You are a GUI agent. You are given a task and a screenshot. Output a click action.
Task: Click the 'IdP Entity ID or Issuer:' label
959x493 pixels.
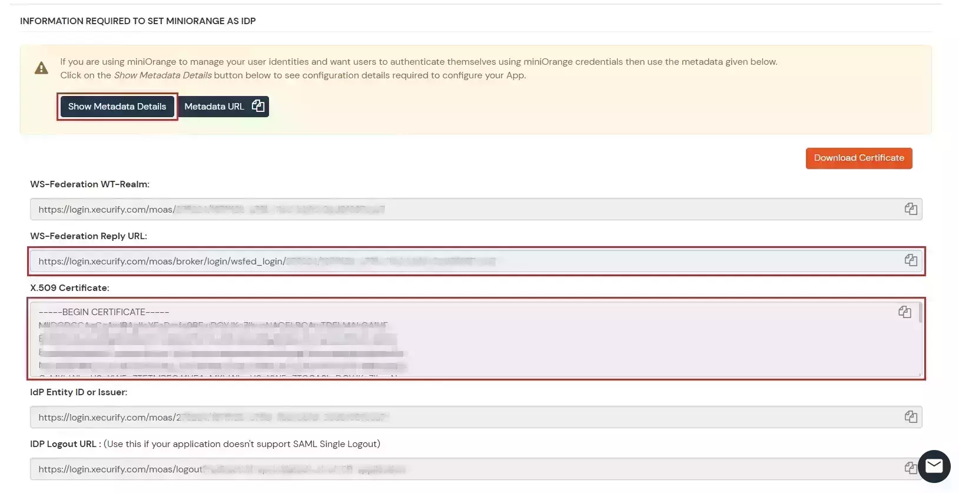pos(79,392)
